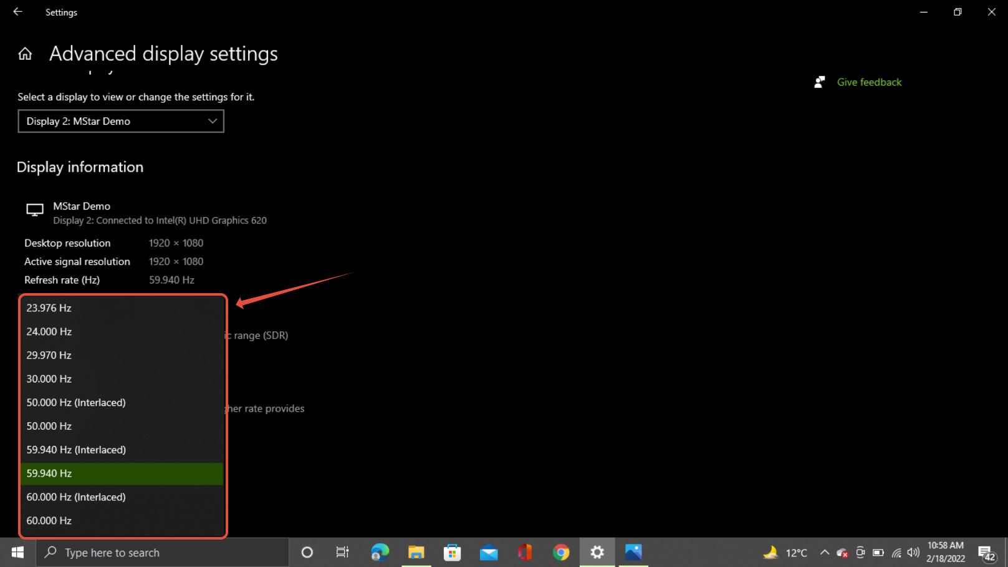The width and height of the screenshot is (1008, 567).
Task: Select the 24.000 Hz refresh rate
Action: [x=122, y=332]
